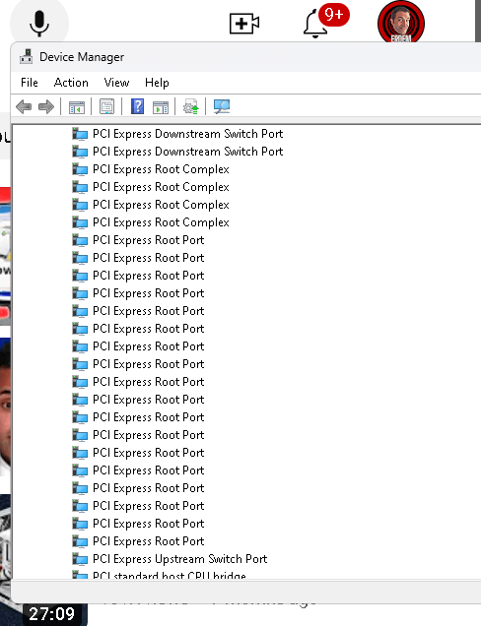This screenshot has width=481, height=626.
Task: Click the YouTube voice search microphone icon
Action: [39, 24]
